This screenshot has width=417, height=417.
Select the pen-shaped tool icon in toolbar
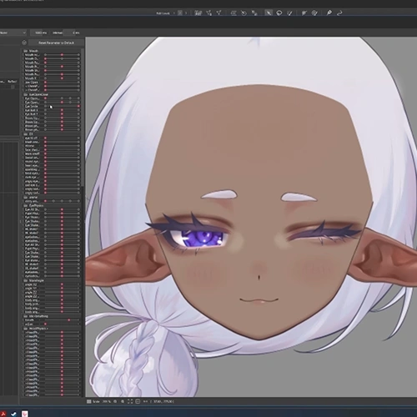[x=329, y=13]
